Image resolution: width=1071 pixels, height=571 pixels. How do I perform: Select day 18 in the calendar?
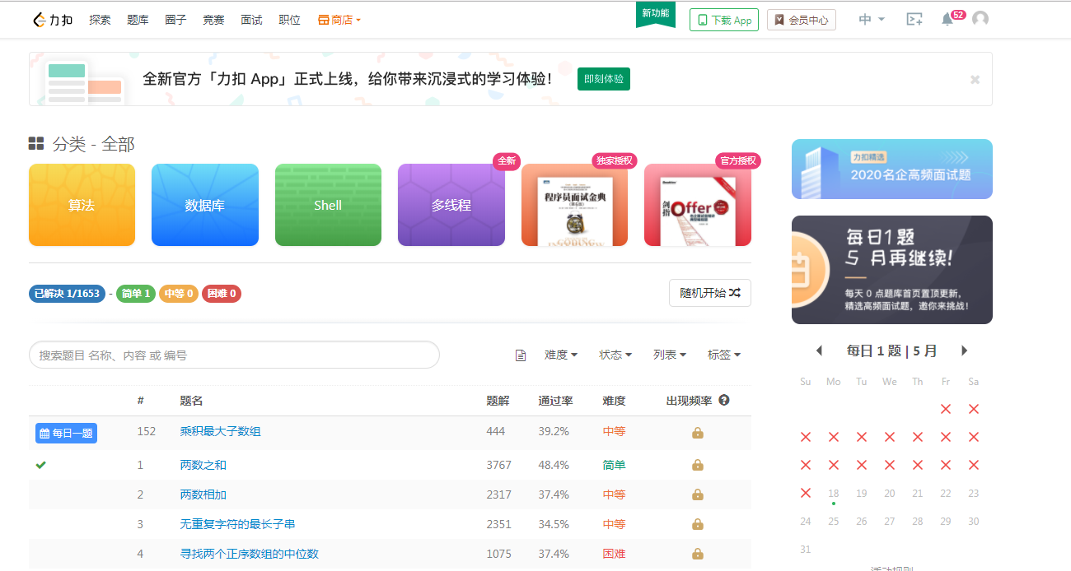click(834, 494)
